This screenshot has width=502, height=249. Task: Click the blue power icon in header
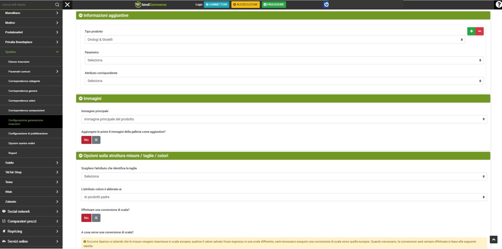(326, 4)
